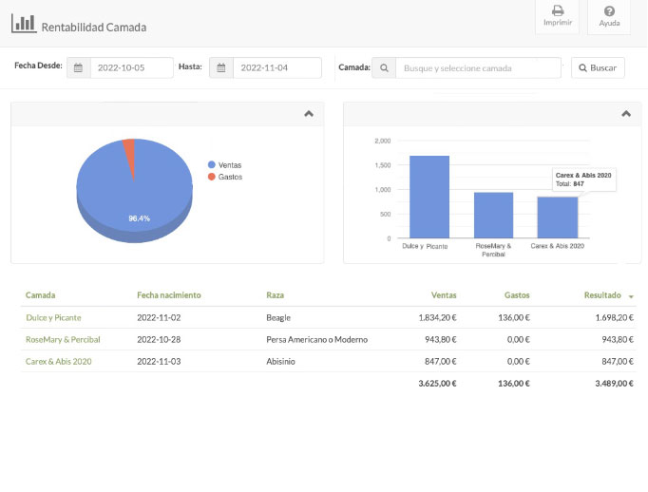
Task: Collapse the bar chart panel
Action: click(x=625, y=113)
